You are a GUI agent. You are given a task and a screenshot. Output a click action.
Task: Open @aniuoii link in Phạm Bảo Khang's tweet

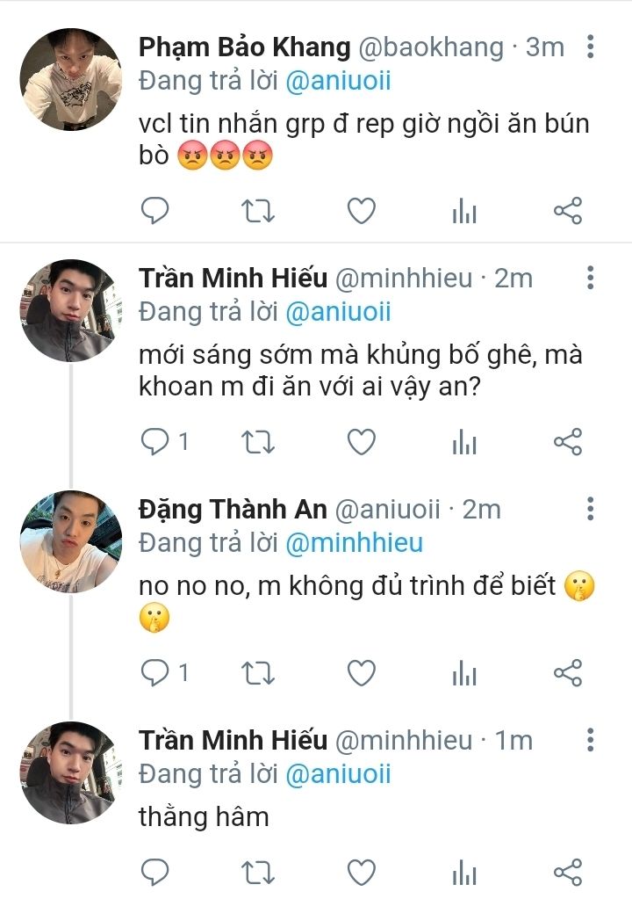tap(338, 81)
